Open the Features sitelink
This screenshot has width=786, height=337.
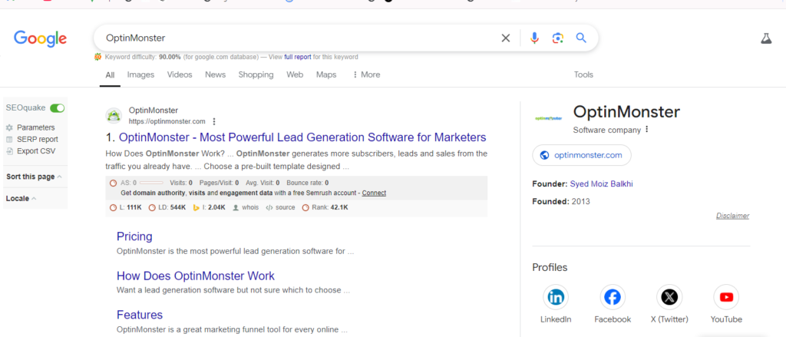(140, 315)
